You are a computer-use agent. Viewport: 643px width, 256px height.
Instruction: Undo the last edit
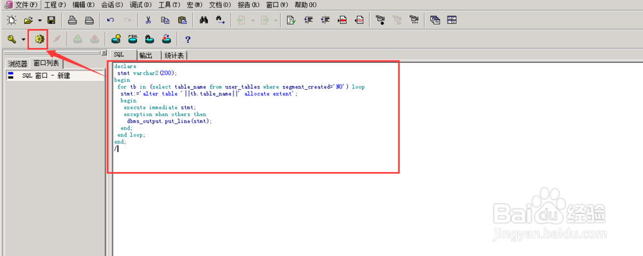[111, 20]
